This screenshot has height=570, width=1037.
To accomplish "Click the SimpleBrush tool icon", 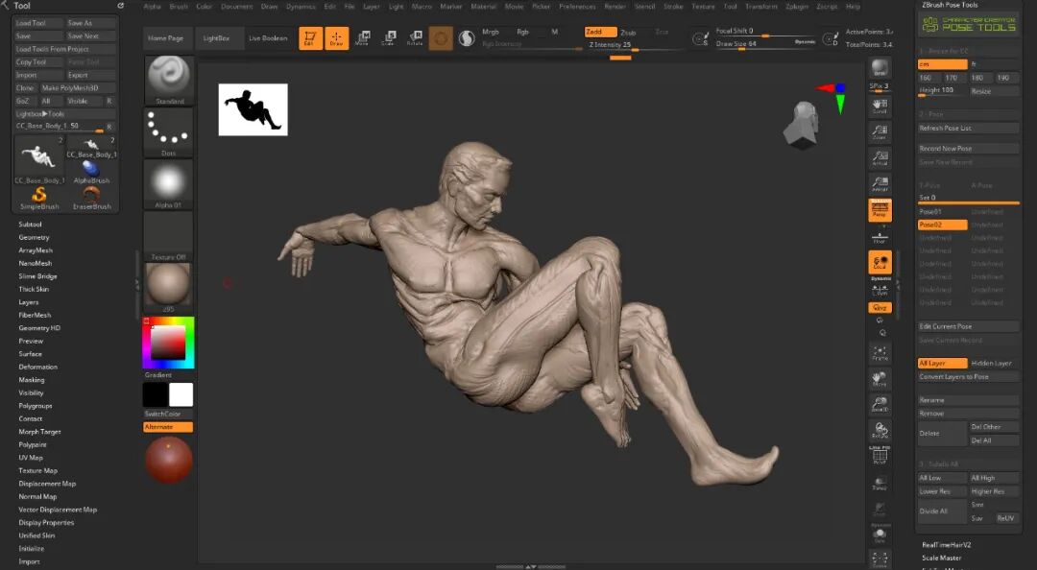I will (39, 198).
